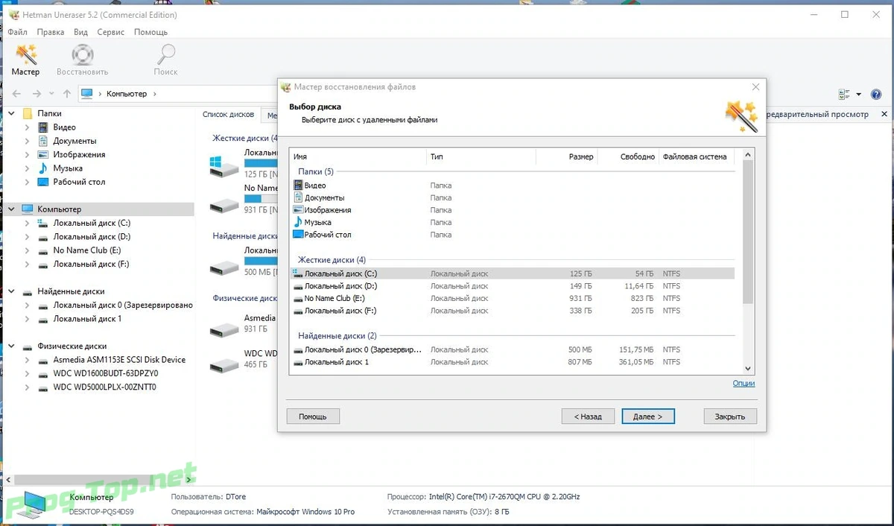Click the Свободно column header in the wizard

point(629,156)
